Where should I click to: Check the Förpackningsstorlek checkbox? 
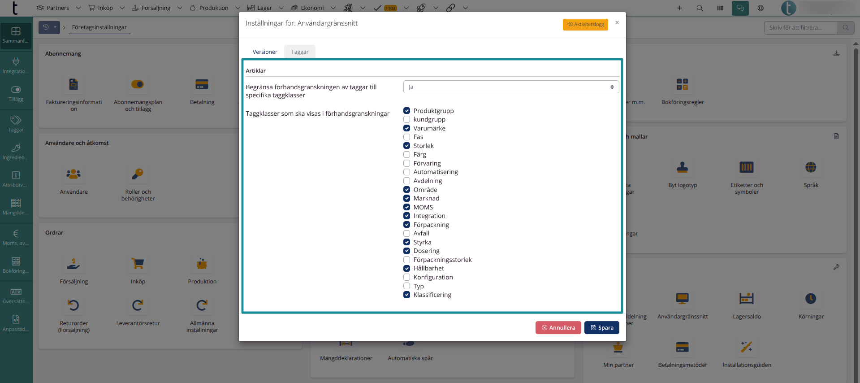click(406, 260)
